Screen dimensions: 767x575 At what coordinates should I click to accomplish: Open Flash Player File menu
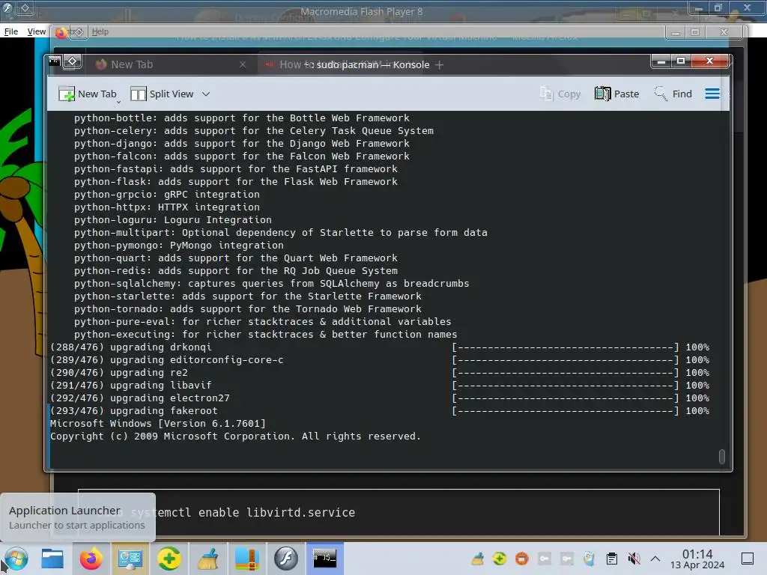coord(10,31)
